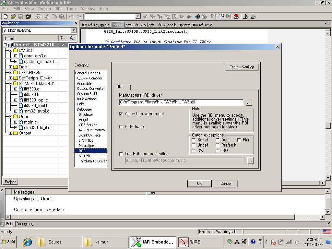Open the RDI menu
Image resolution: width=332 pixels, height=249 pixels.
58,9
